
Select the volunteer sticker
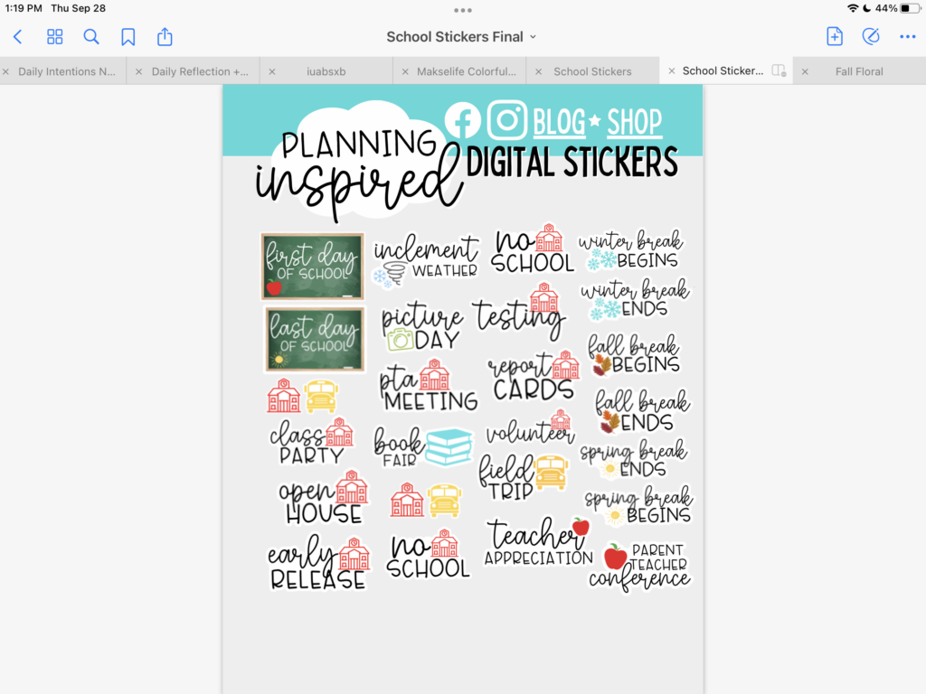tap(530, 427)
